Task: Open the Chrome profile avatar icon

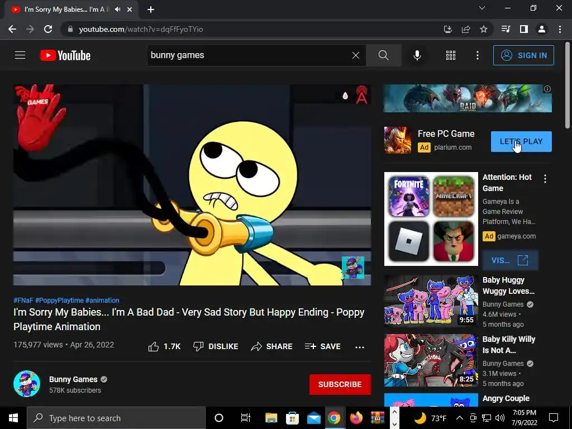Action: pyautogui.click(x=542, y=29)
